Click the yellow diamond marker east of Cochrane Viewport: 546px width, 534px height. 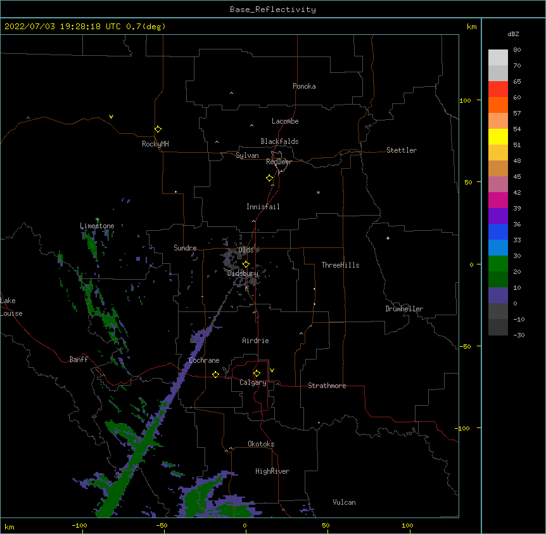215,374
